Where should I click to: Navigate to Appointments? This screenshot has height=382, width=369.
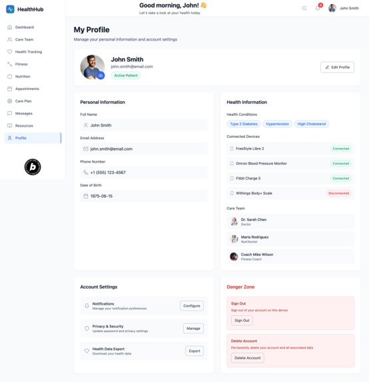coord(33,89)
